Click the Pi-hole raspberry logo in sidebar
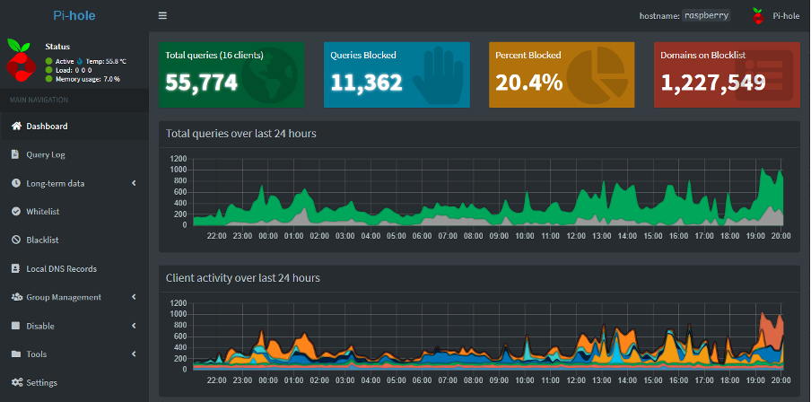The width and height of the screenshot is (811, 402). pyautogui.click(x=21, y=60)
